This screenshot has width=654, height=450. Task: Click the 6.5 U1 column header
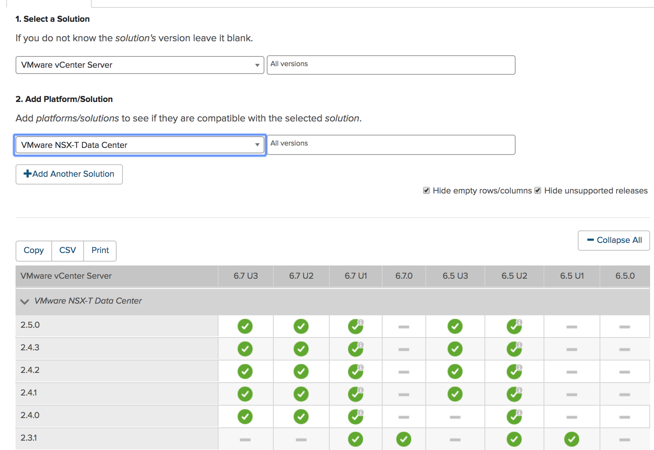pos(572,276)
